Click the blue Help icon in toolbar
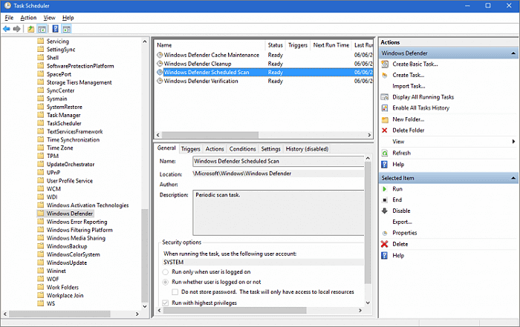The image size is (520, 327). (55, 29)
